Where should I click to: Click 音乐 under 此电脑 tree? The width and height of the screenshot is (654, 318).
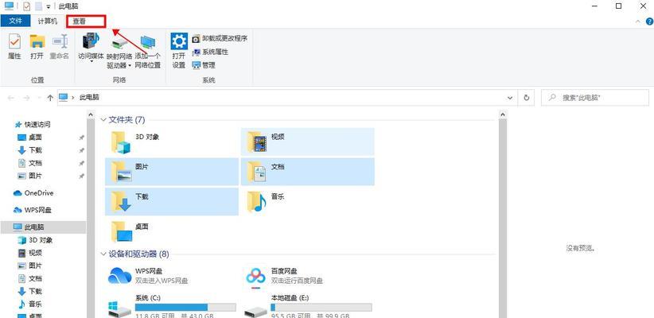coord(36,304)
